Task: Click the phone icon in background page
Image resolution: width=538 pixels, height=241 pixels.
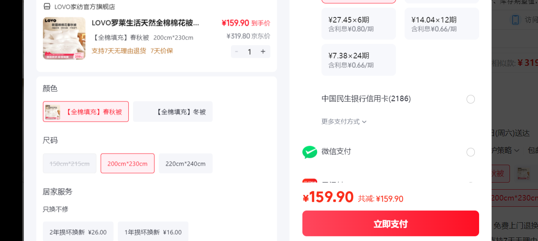Action: coord(515,20)
